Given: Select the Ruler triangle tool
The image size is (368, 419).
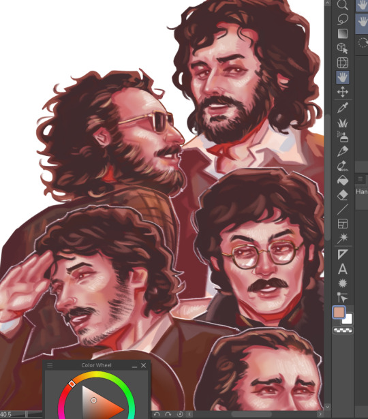Looking at the screenshot, I should click(x=342, y=254).
